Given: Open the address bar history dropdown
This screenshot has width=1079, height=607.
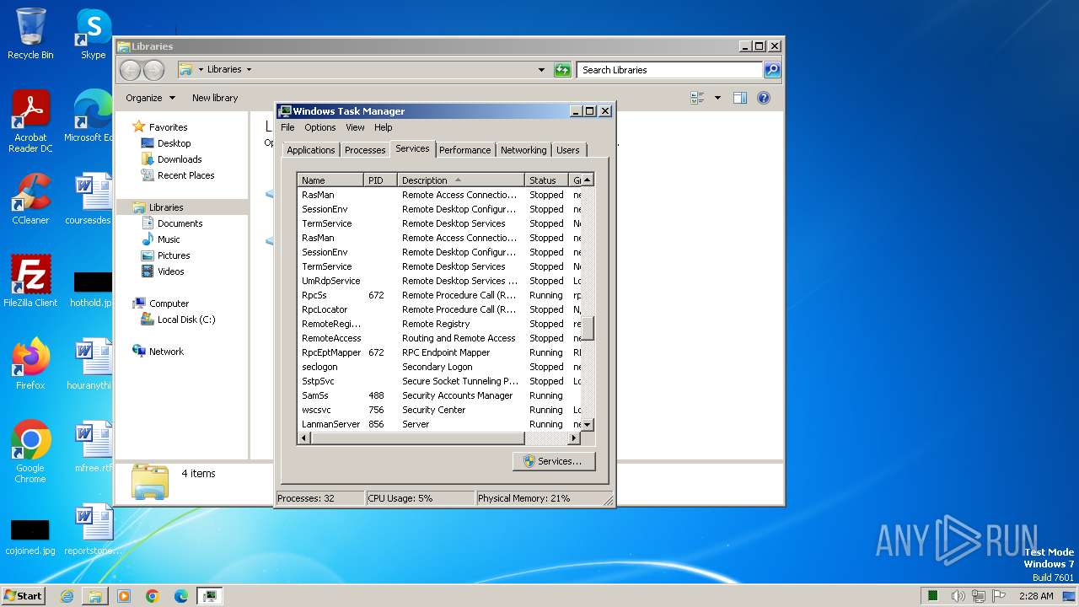Looking at the screenshot, I should (541, 70).
